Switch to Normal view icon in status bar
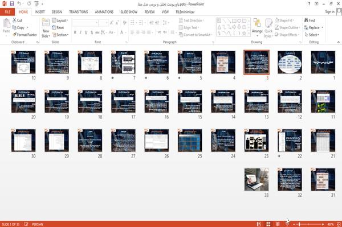The width and height of the screenshot is (342, 227). [x=259, y=224]
